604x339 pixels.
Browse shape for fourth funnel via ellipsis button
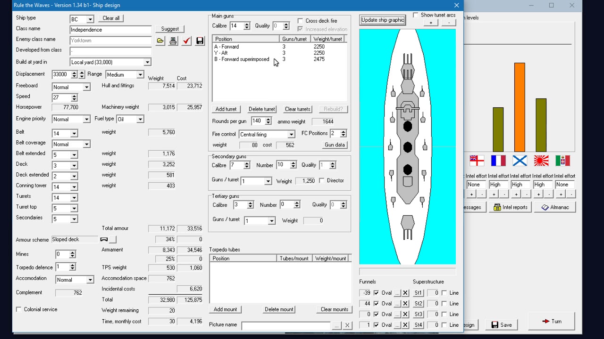coord(397,325)
